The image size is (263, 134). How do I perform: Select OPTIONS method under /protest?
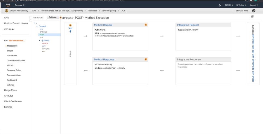tap(43, 32)
